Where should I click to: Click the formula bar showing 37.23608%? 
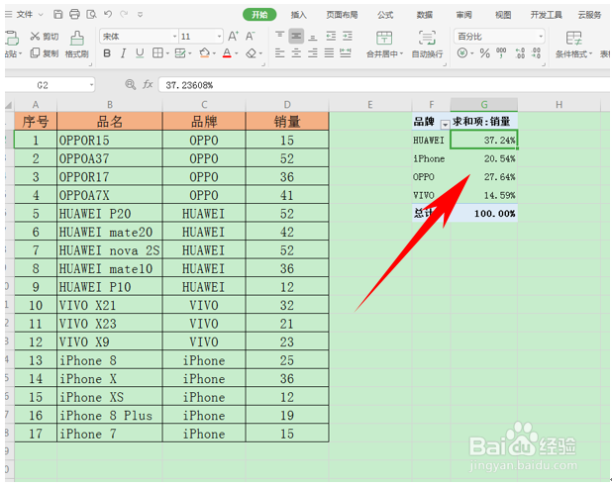384,85
